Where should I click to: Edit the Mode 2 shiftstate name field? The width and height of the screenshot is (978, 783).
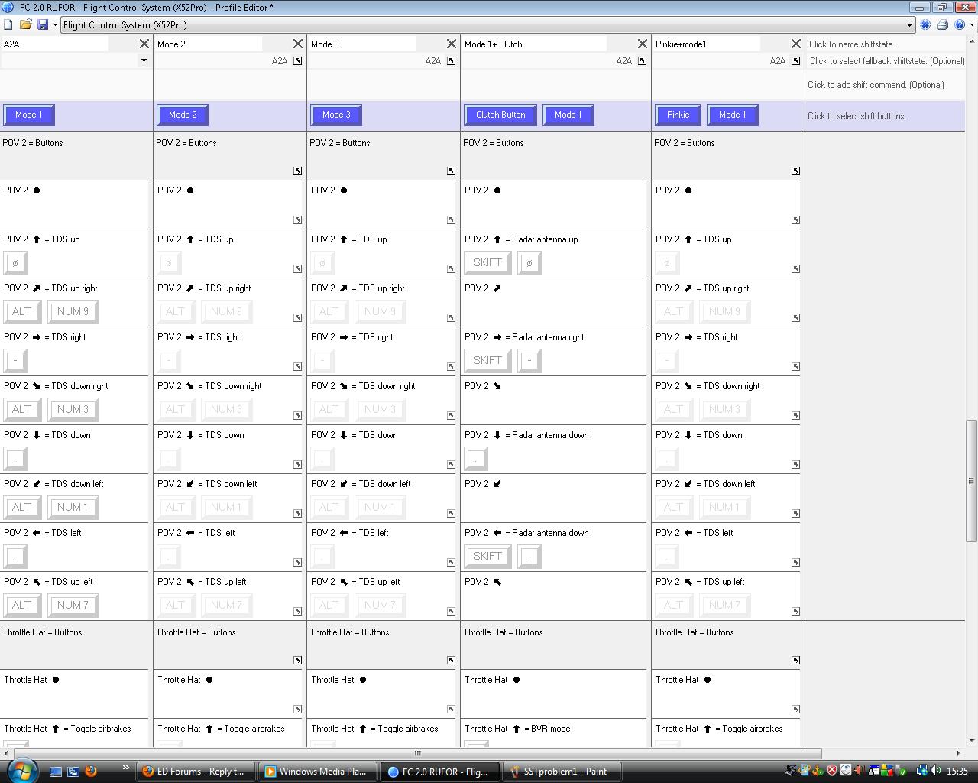[x=209, y=44]
